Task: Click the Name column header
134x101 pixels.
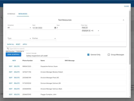Action: tap(42, 60)
